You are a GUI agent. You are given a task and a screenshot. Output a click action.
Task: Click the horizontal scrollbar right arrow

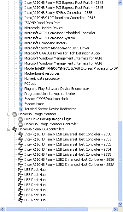point(115,209)
